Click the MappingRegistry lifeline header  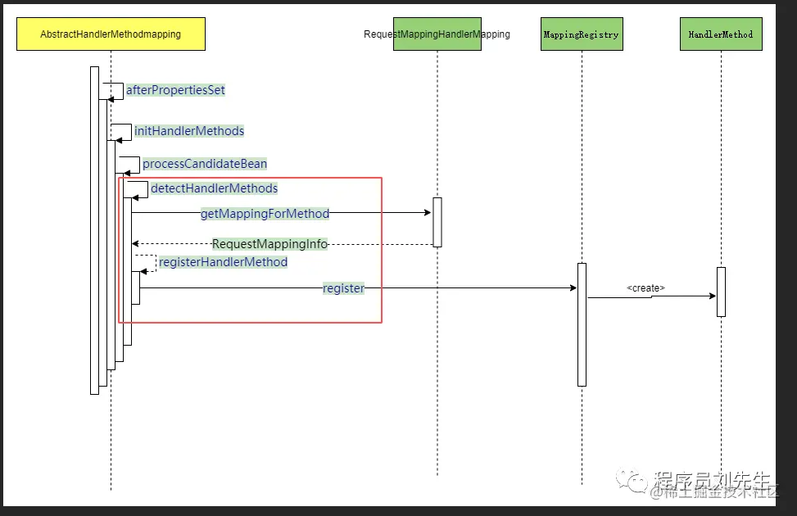click(x=582, y=34)
